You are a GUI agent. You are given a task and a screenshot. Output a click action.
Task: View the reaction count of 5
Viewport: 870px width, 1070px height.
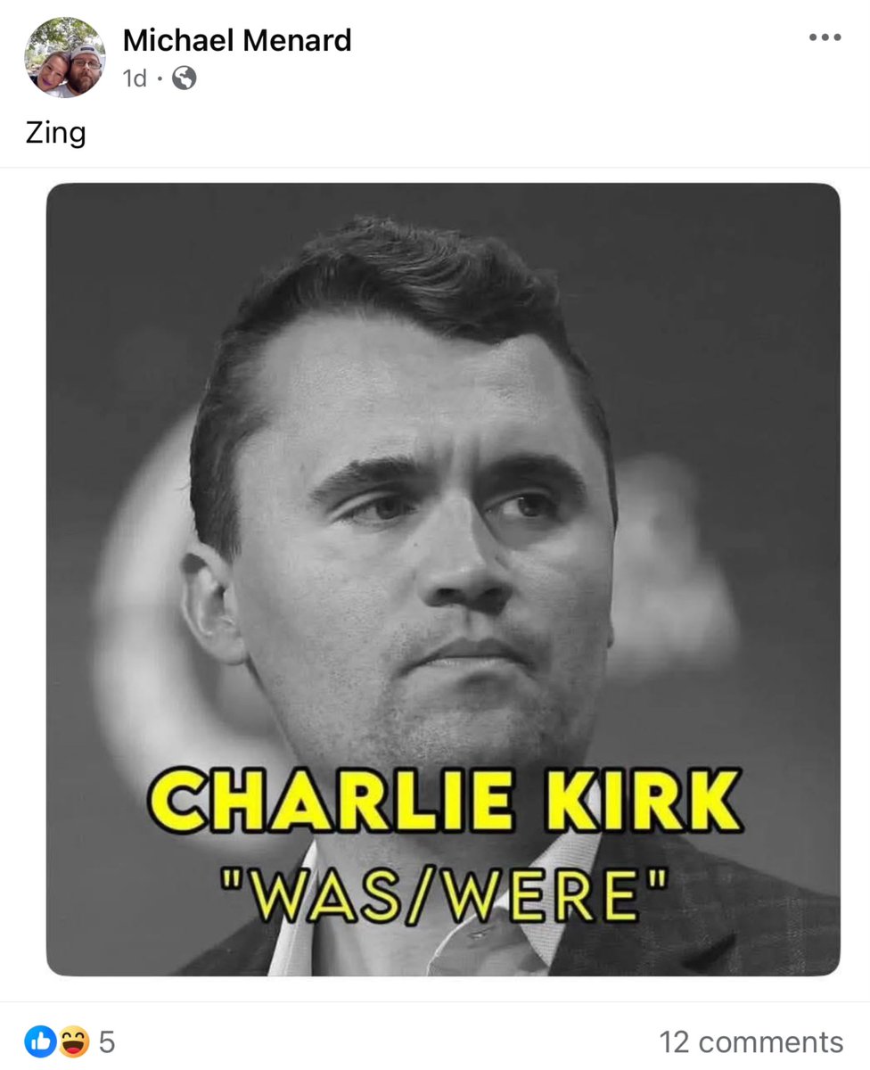[x=106, y=1041]
